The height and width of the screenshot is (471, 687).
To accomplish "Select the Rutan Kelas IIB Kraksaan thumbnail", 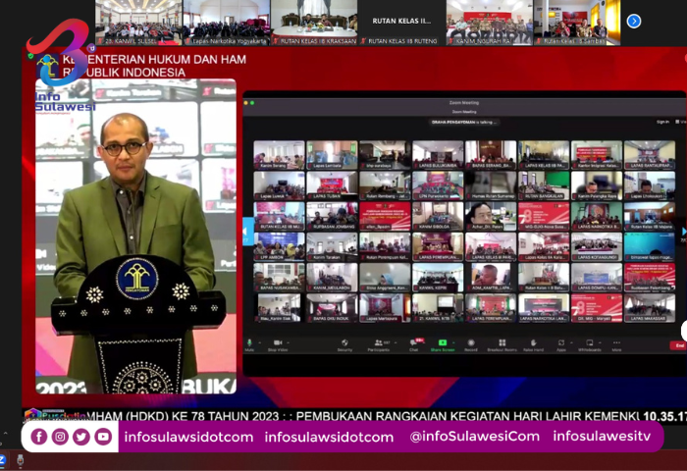I will point(314,22).
